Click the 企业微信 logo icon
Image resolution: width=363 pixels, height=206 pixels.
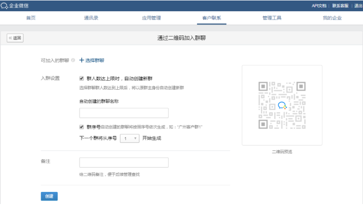click(4, 5)
